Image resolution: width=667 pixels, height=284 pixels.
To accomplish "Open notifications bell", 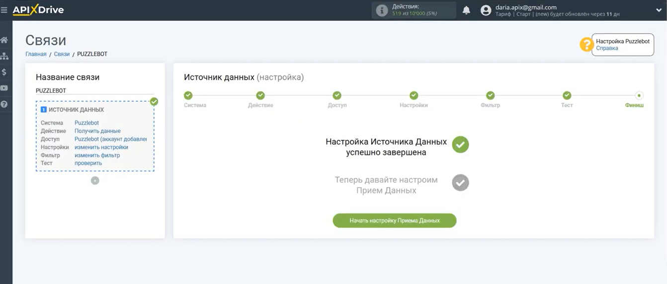I will pyautogui.click(x=466, y=10).
